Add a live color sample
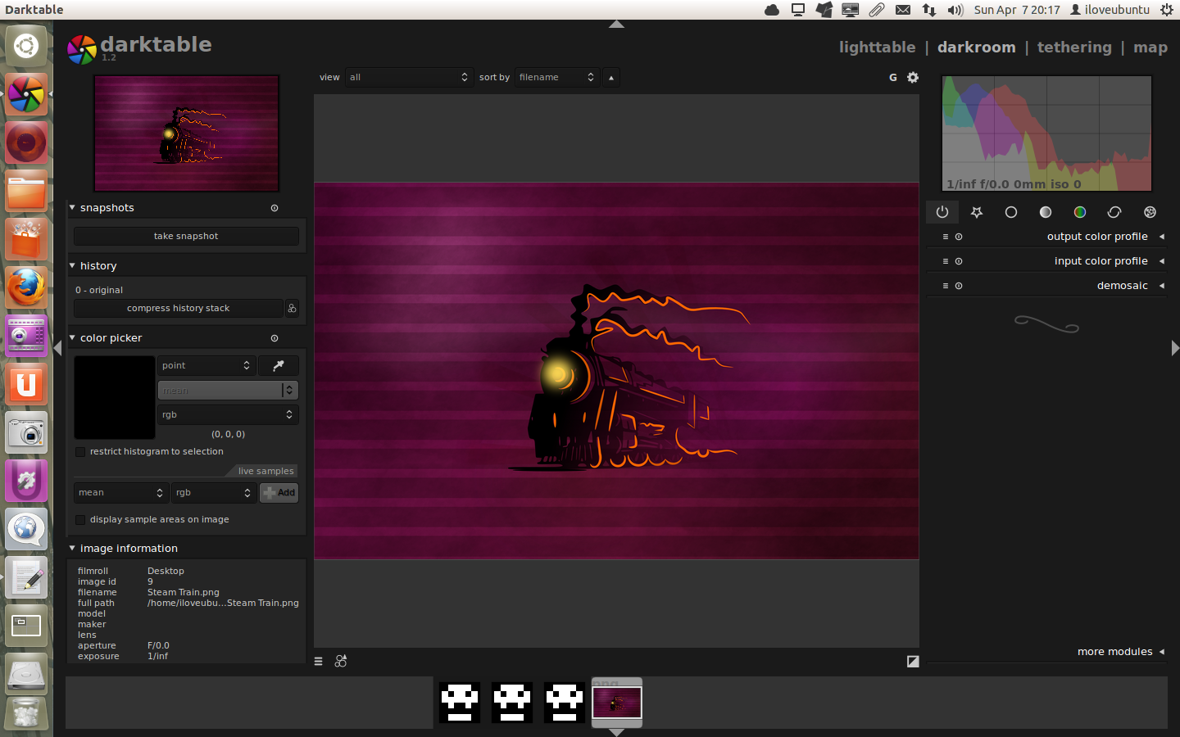 pos(279,493)
